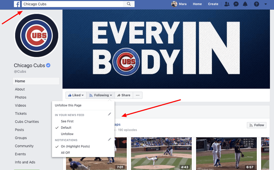
Task: Select Home in the page sidebar
Action: click(36, 81)
